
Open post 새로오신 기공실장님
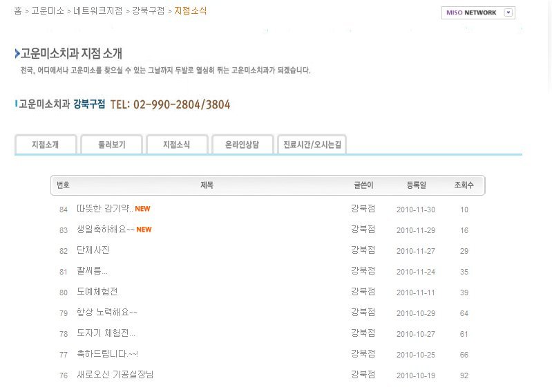115,375
